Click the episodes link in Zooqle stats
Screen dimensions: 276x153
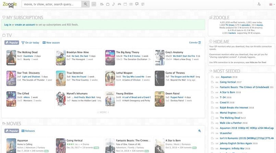(246, 25)
